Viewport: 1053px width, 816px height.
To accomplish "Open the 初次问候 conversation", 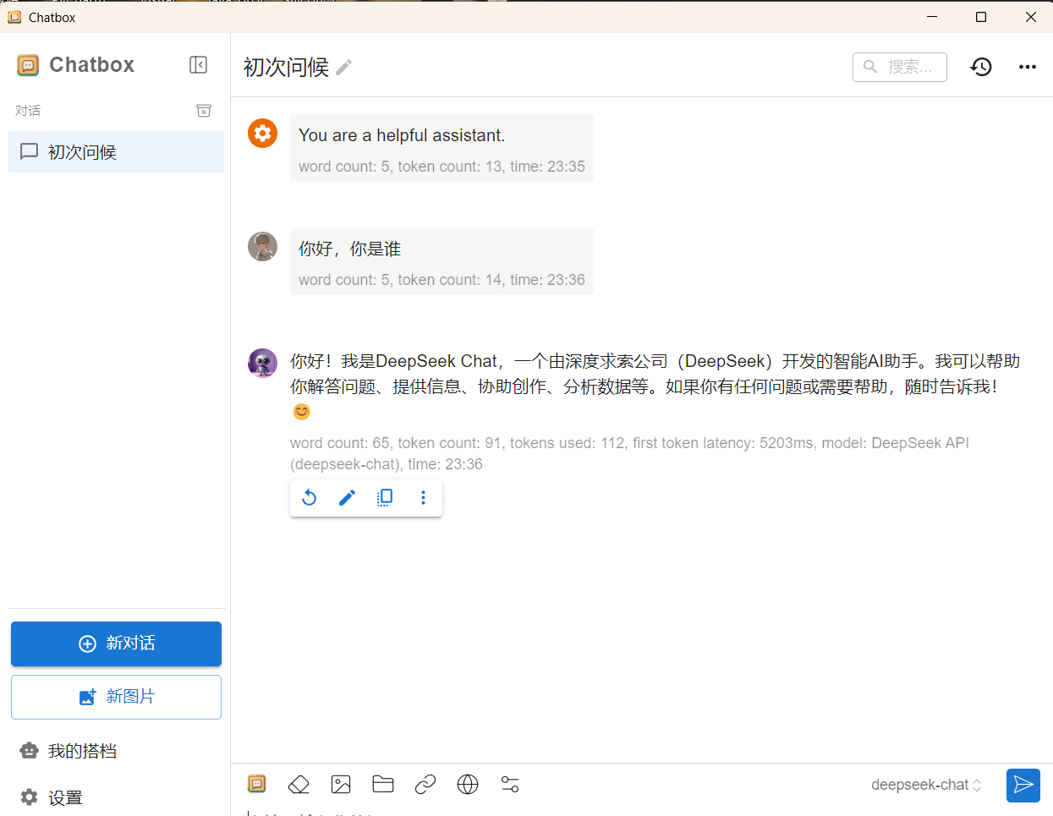I will (x=117, y=152).
